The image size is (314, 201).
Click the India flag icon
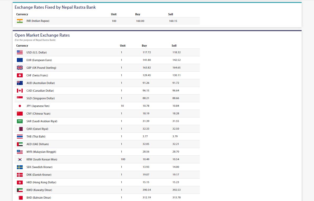pyautogui.click(x=20, y=21)
